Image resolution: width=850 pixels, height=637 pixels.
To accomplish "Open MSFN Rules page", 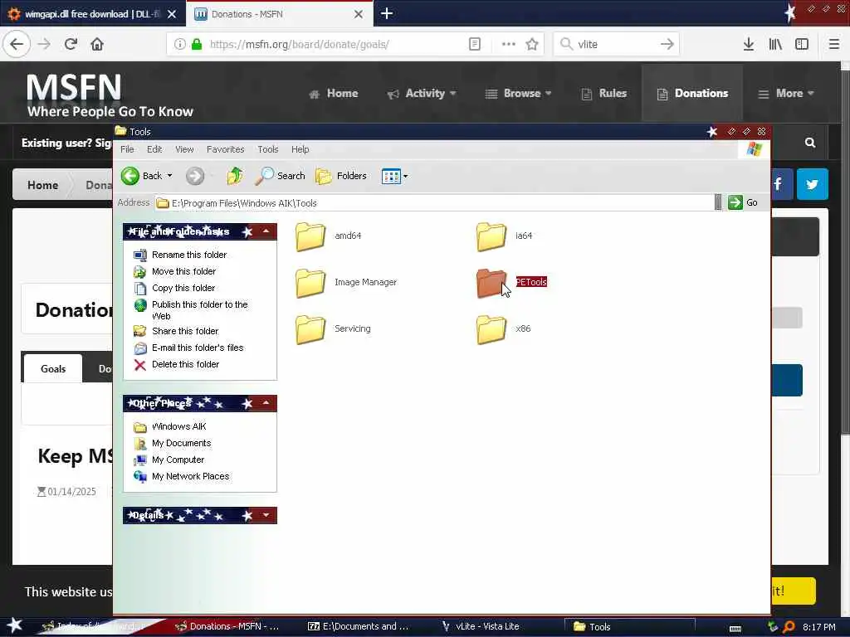I will coord(603,93).
